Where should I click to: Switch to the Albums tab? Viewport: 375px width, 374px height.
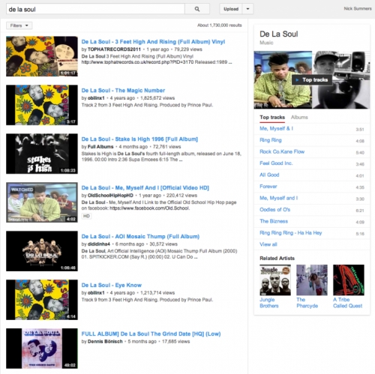coord(299,117)
